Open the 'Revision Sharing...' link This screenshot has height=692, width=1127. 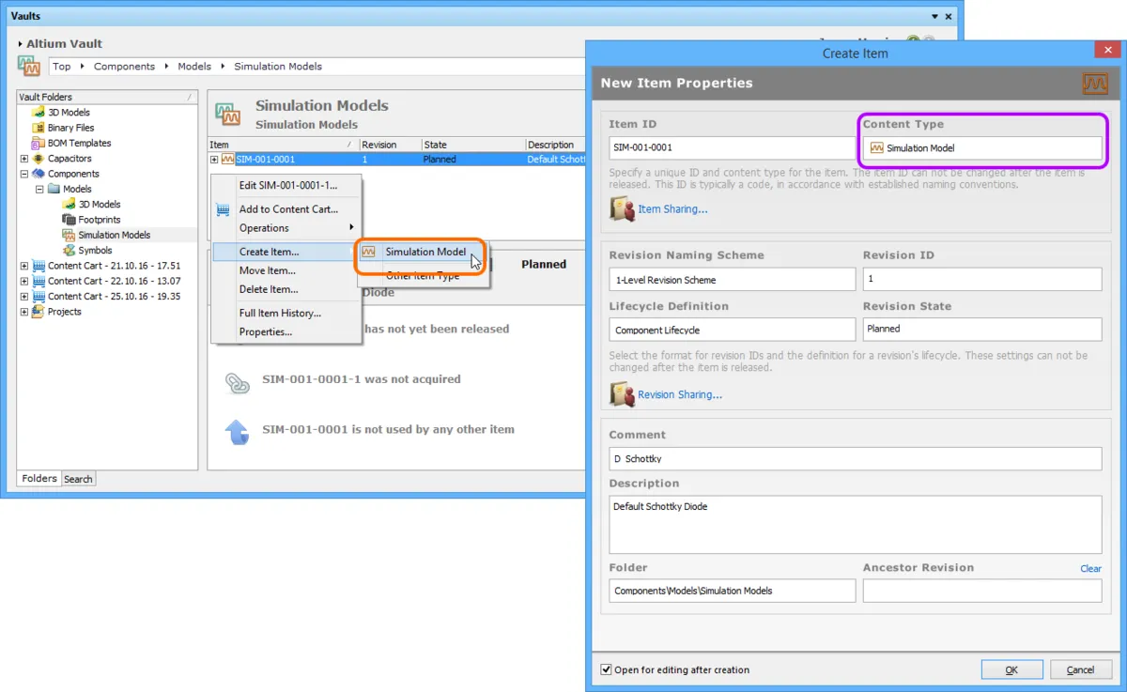click(x=680, y=395)
